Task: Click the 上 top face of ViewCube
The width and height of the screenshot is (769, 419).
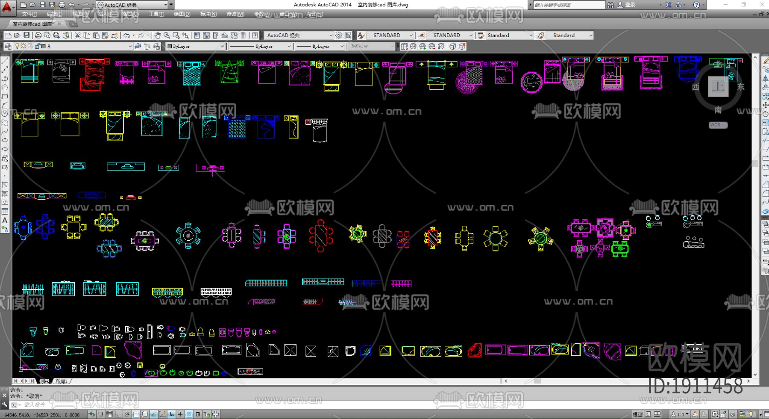Action: click(718, 87)
